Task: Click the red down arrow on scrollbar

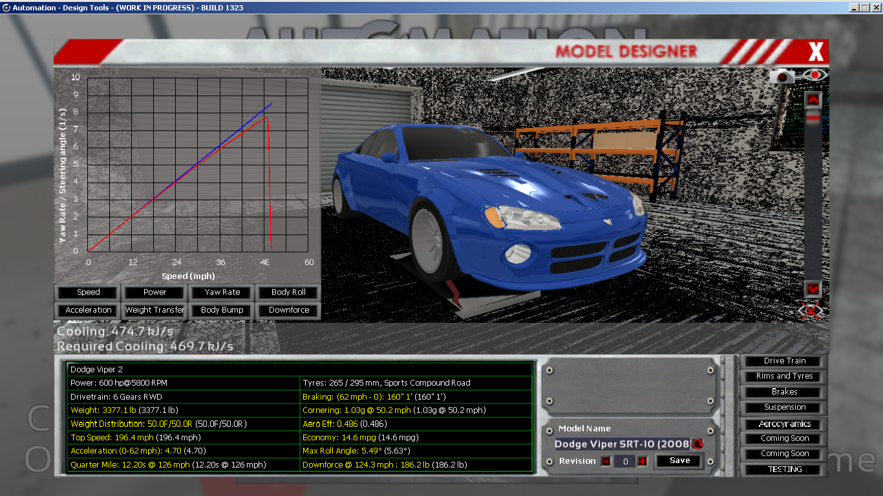Action: (813, 289)
